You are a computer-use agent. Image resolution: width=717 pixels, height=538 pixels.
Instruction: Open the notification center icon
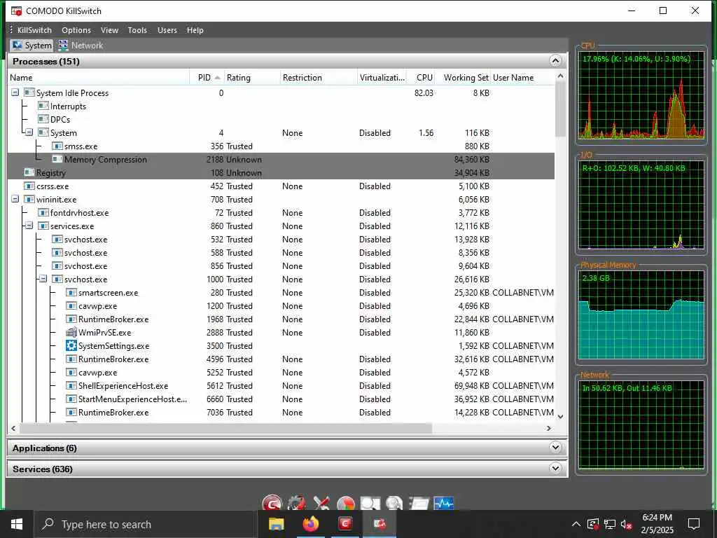(694, 524)
